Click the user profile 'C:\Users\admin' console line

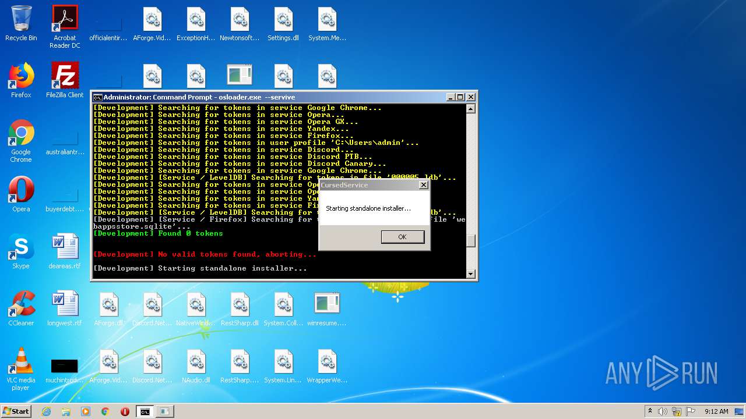click(256, 143)
